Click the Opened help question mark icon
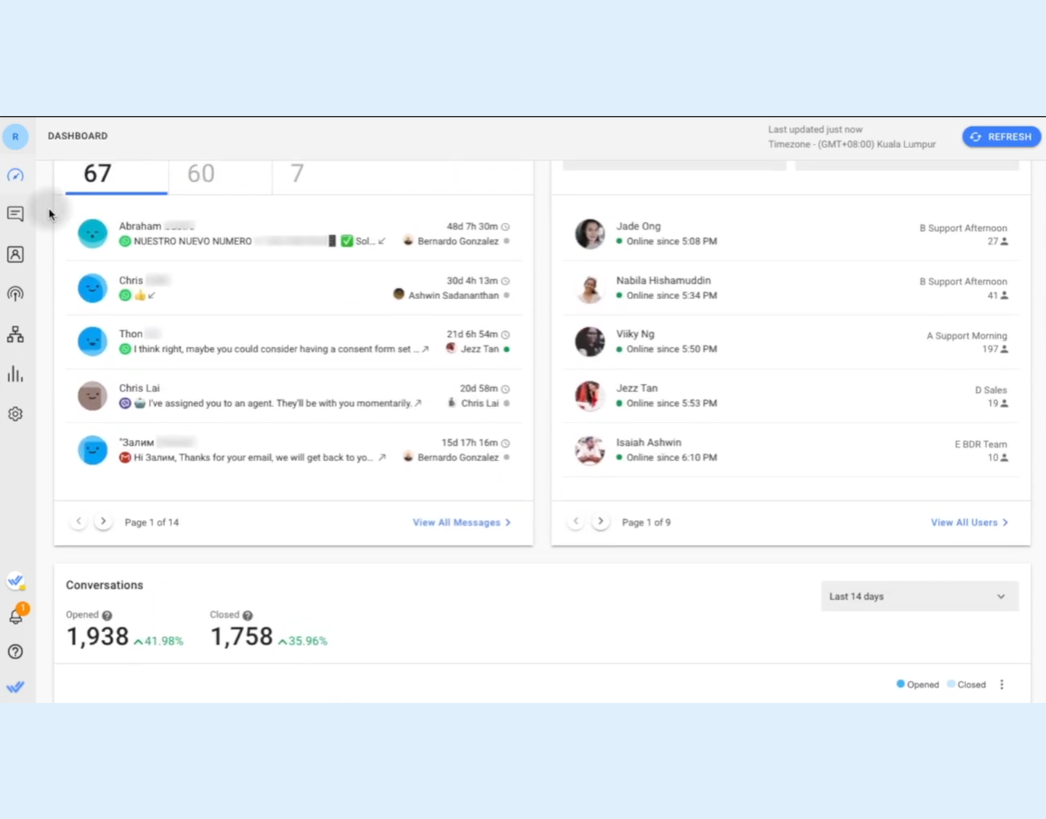The height and width of the screenshot is (819, 1046). tap(107, 615)
